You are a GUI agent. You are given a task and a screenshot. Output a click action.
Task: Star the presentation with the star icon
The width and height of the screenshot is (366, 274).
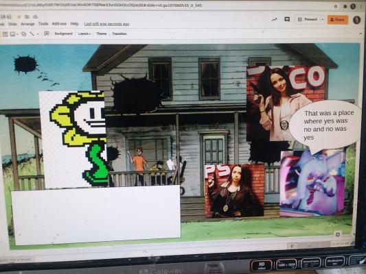19,16
